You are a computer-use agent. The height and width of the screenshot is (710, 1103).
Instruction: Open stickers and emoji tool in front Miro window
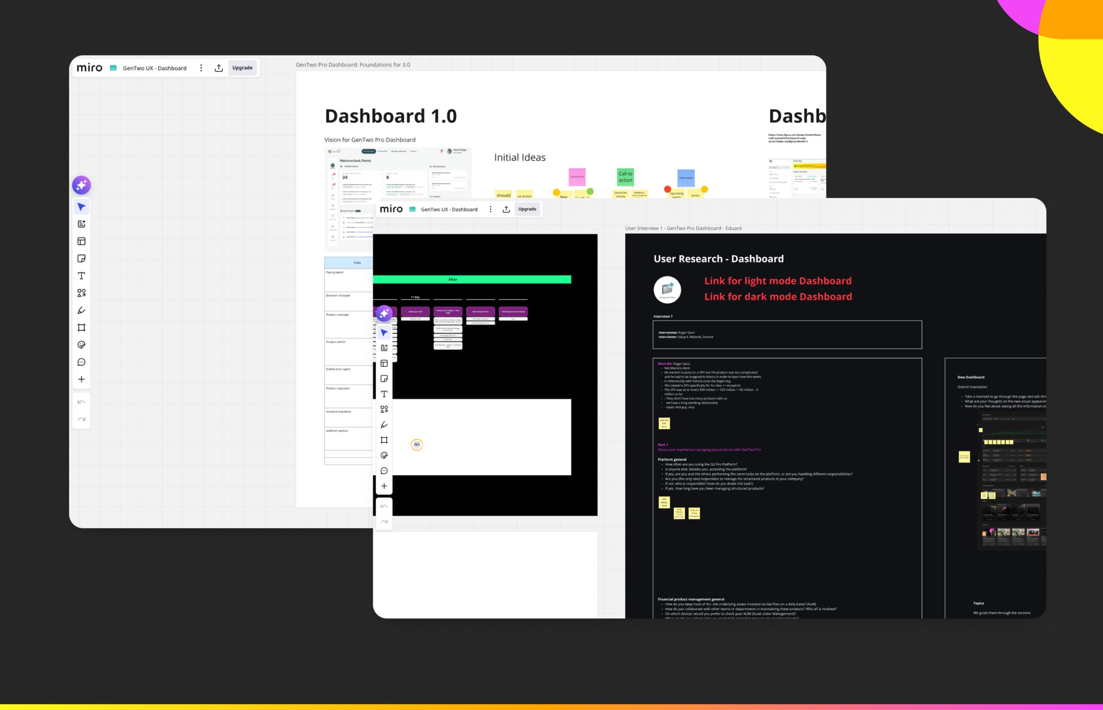click(384, 456)
